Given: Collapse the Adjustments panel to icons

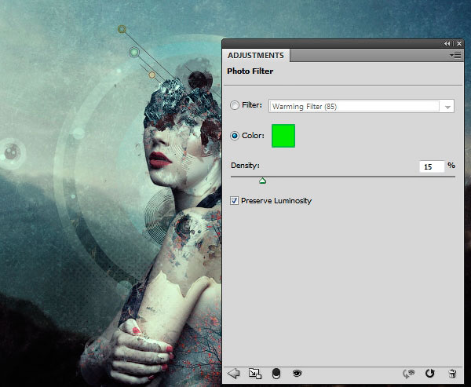Looking at the screenshot, I should click(x=447, y=44).
